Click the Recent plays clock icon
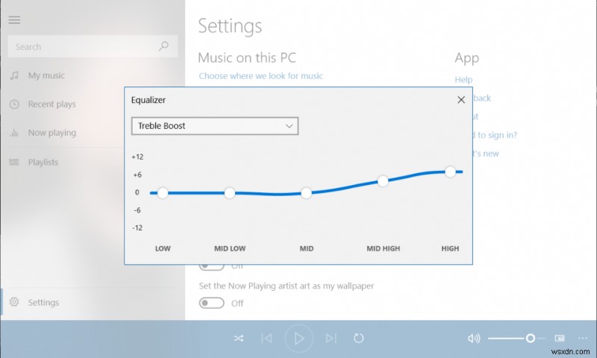This screenshot has width=597, height=358. [14, 104]
